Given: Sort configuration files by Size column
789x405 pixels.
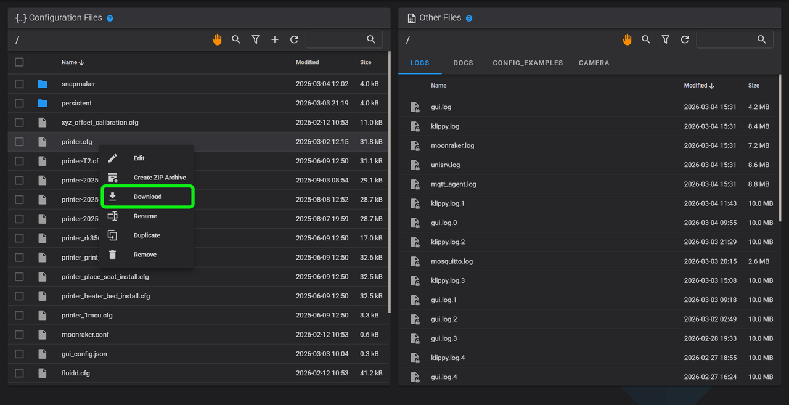Looking at the screenshot, I should click(x=366, y=62).
